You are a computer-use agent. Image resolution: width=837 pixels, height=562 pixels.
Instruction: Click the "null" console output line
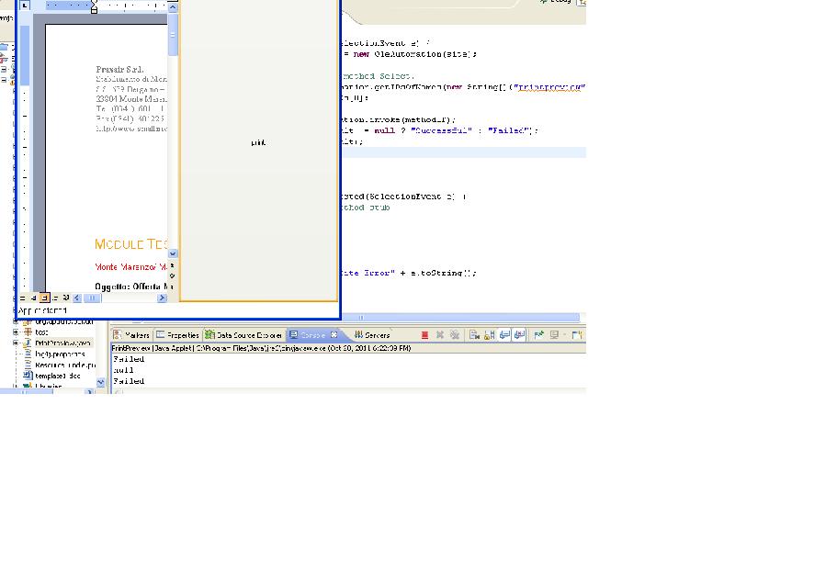pos(123,370)
